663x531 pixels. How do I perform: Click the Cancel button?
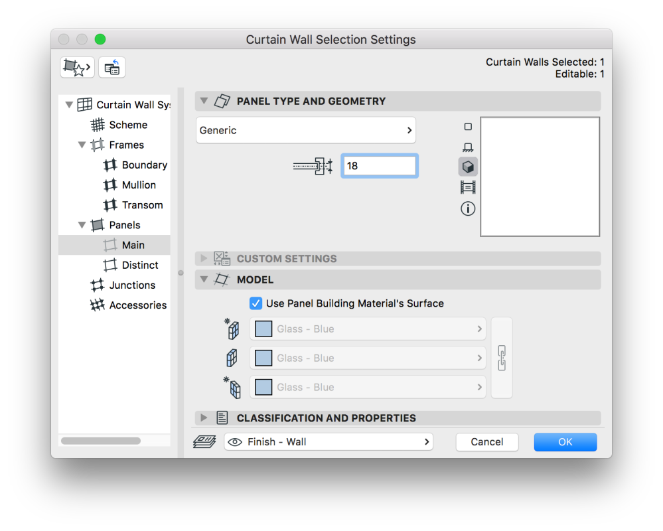pos(487,442)
